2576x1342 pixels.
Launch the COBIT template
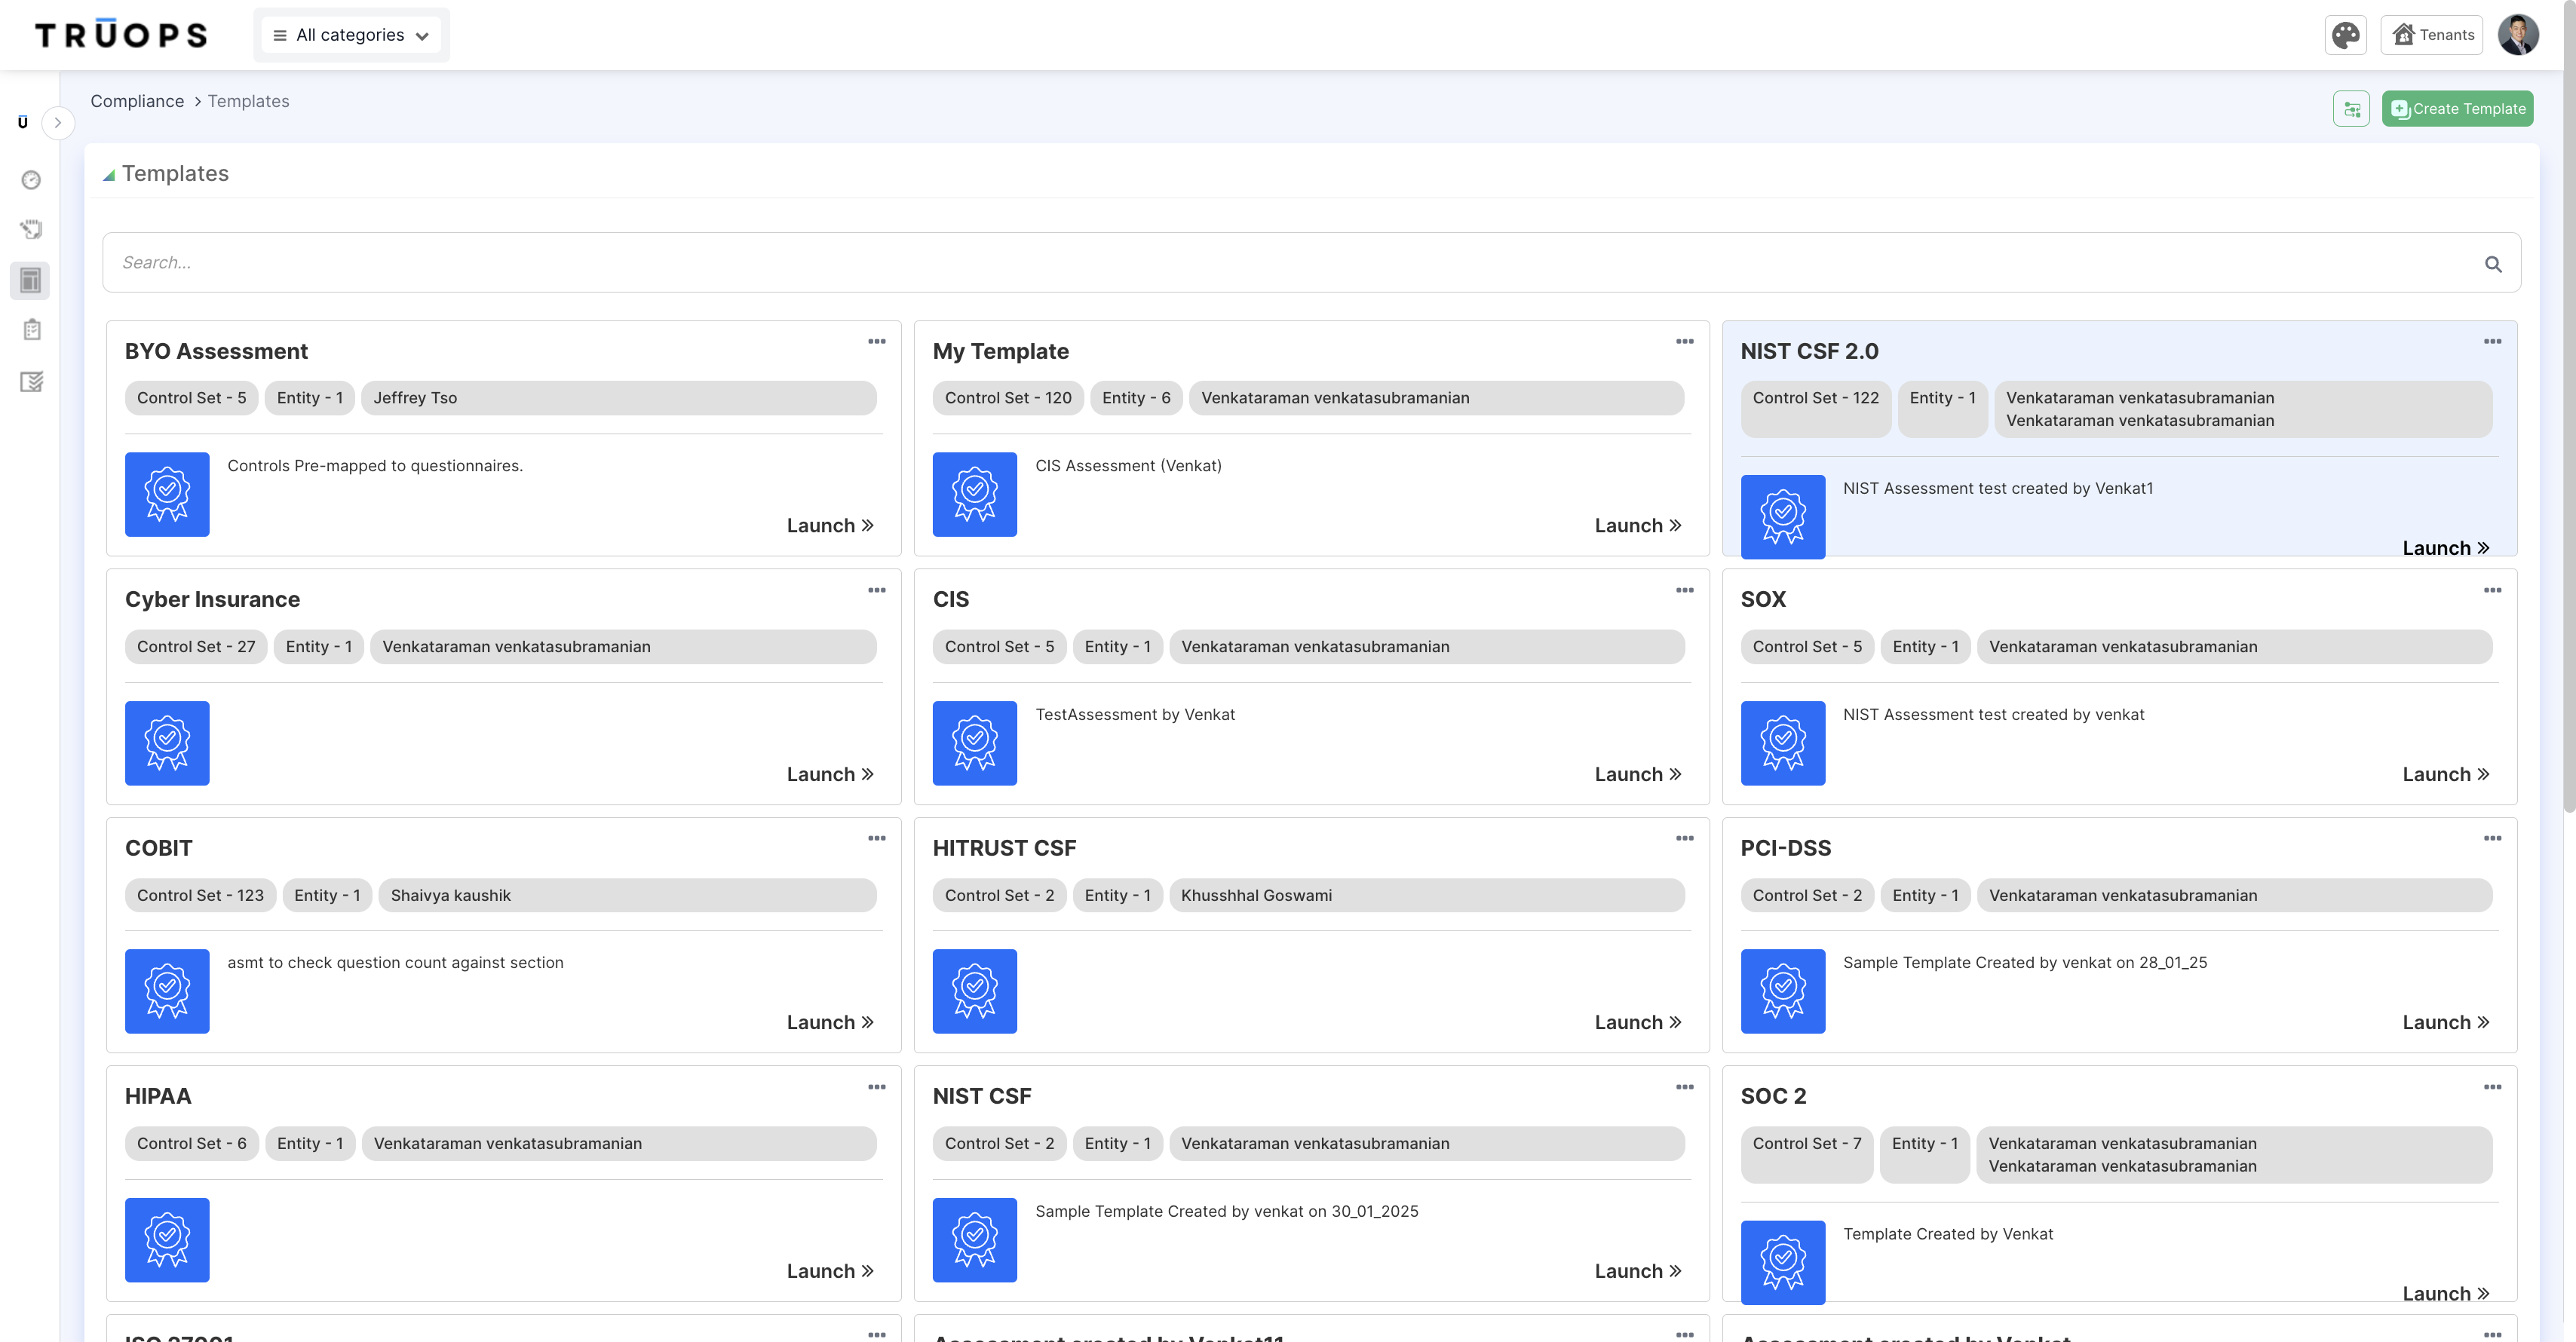pyautogui.click(x=830, y=1022)
